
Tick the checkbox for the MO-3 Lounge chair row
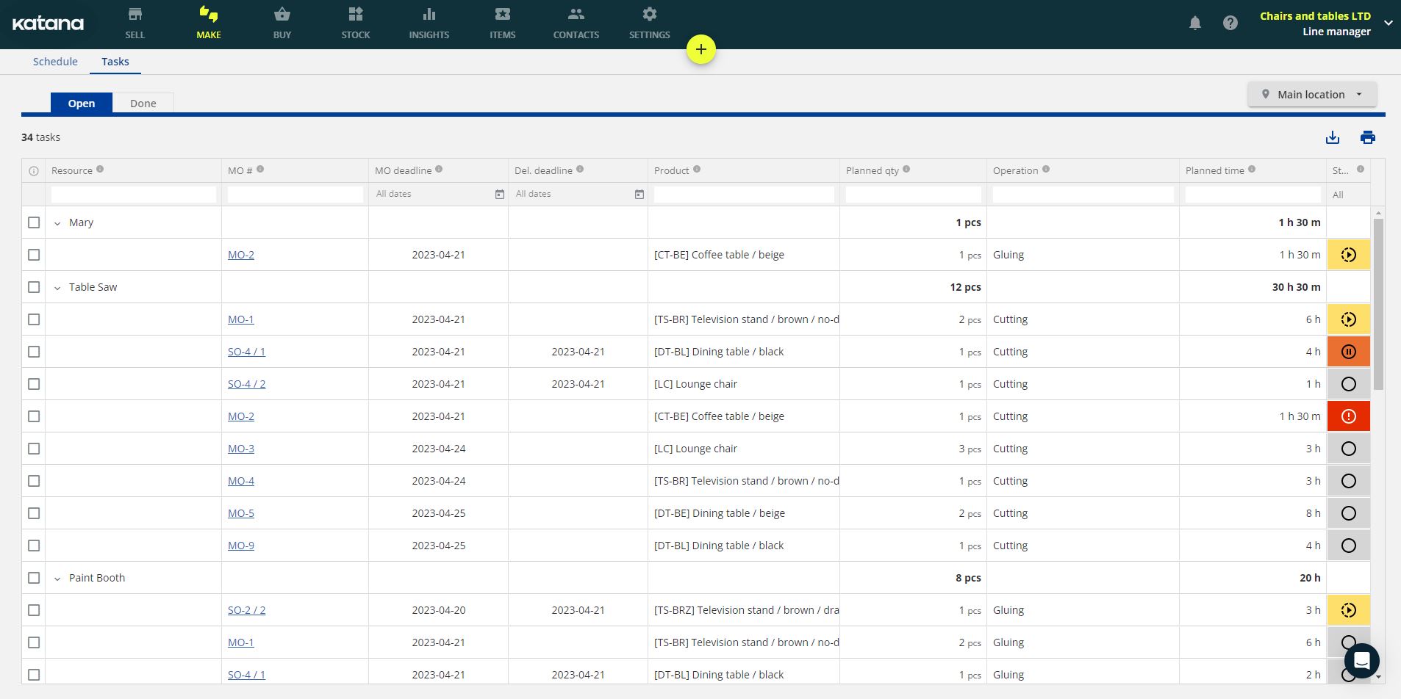tap(34, 449)
